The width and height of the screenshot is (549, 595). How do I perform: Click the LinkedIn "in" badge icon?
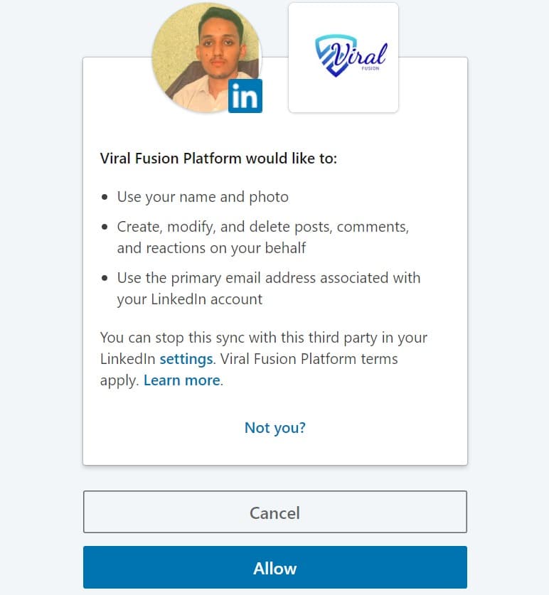pos(245,96)
